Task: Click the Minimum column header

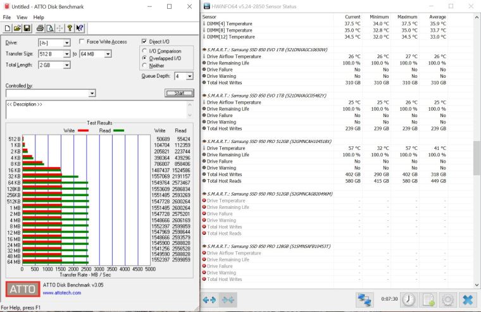Action: pyautogui.click(x=379, y=17)
